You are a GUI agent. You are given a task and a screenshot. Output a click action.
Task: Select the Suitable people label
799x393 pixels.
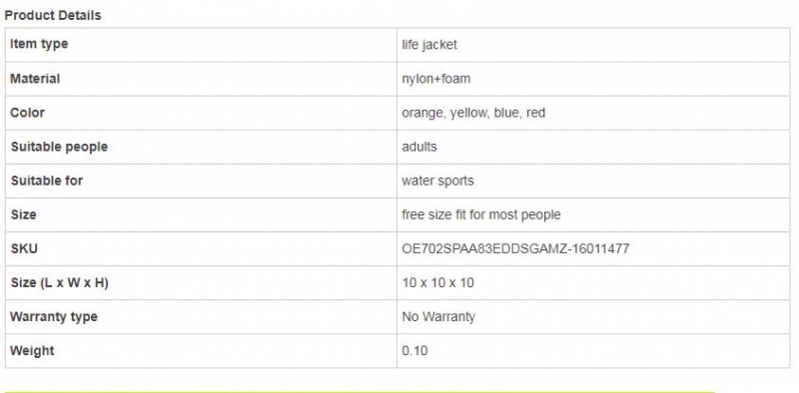pos(59,147)
